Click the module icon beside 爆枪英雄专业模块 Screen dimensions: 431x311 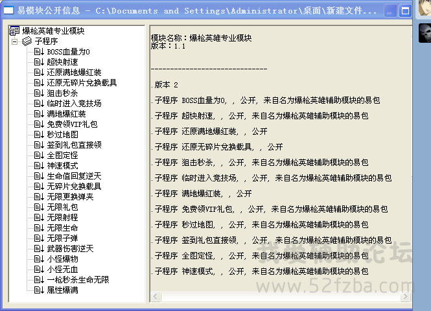click(14, 30)
